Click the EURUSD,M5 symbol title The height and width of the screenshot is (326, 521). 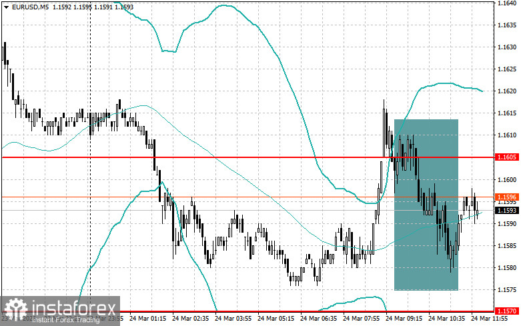(30, 7)
